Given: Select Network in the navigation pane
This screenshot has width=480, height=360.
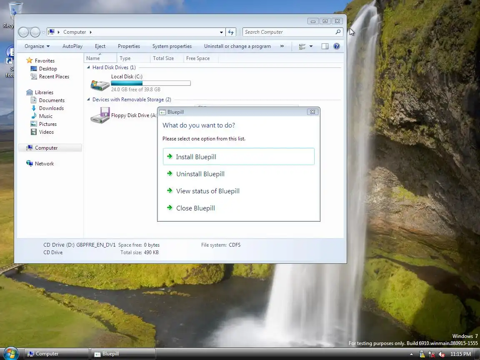Looking at the screenshot, I should pos(40,164).
